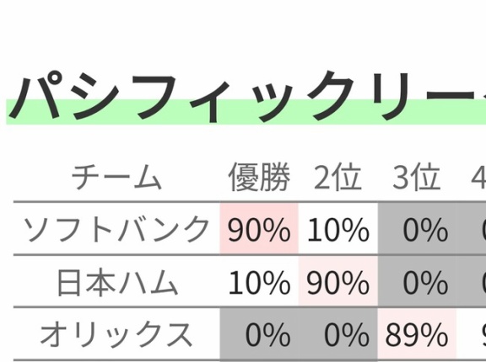The image size is (486, 362).
Task: Click the ソフトバンク team name
Action: pos(116,229)
